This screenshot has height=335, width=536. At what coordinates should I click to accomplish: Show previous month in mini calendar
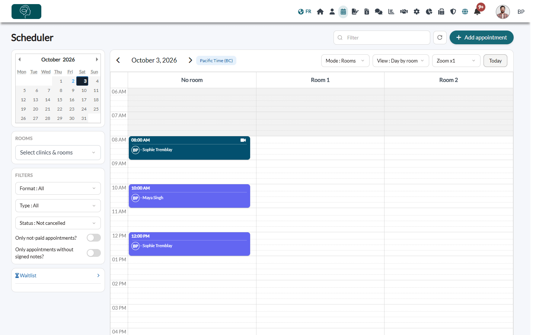[20, 60]
